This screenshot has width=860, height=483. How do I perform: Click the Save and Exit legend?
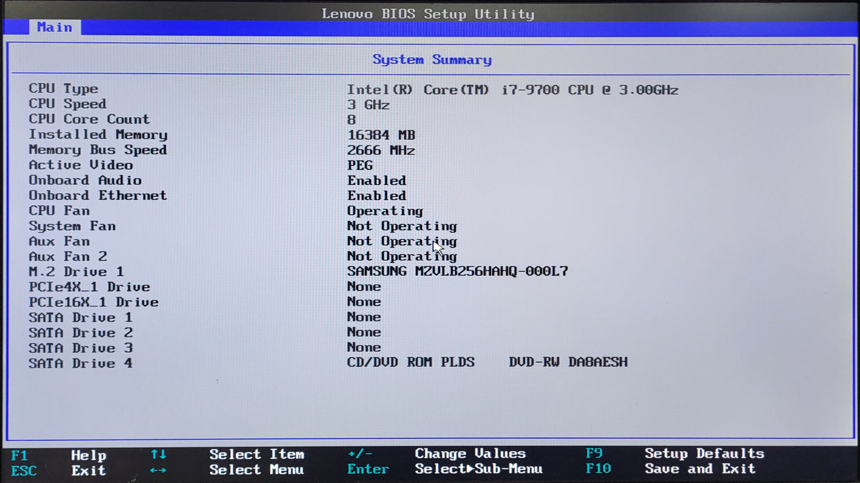point(700,469)
